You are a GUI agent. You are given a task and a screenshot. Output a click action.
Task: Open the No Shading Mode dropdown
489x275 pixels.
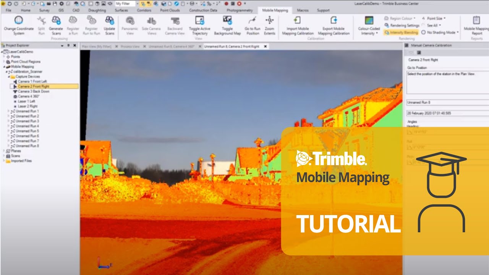440,32
